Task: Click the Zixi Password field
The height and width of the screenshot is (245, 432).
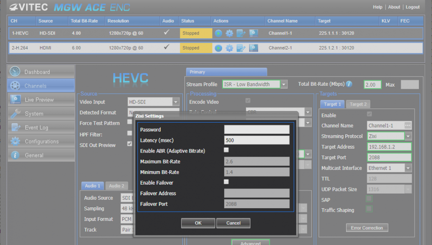Action: [257, 130]
